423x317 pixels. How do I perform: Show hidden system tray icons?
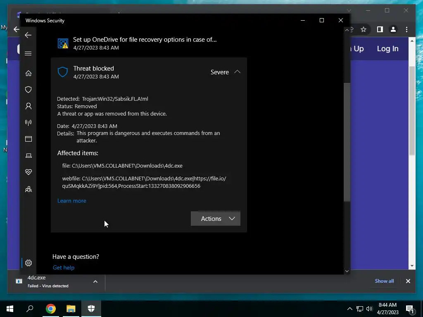point(349,309)
